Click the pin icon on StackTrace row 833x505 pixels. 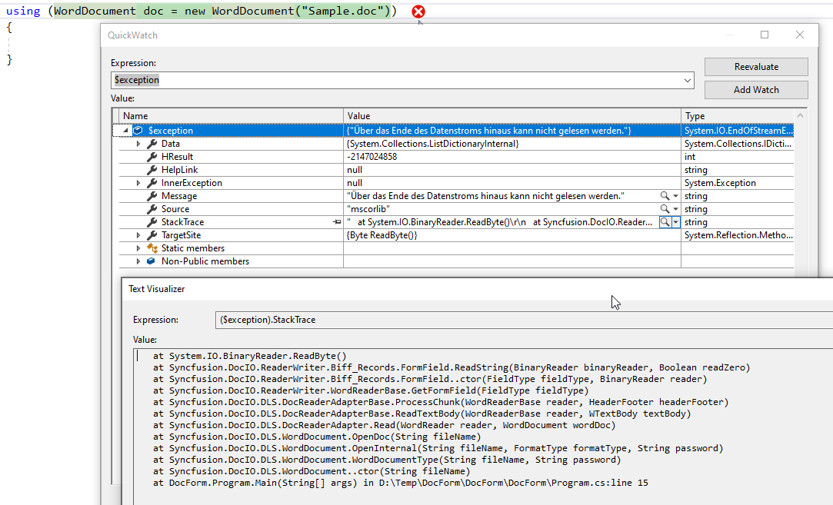point(337,222)
